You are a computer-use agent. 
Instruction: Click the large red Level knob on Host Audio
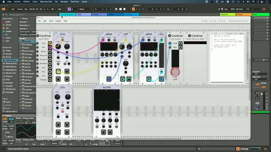pos(175,72)
